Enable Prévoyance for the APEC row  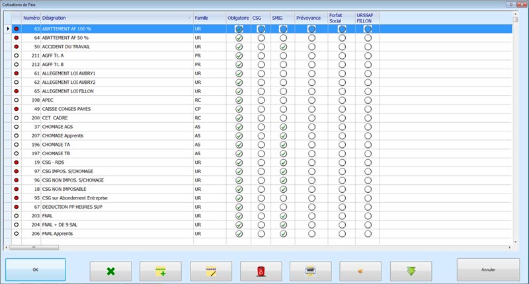coord(311,100)
